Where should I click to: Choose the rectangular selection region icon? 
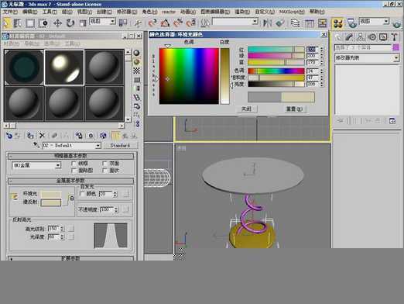[30, 23]
